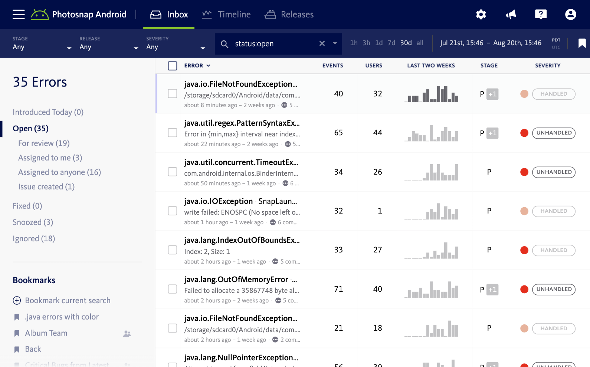Open the help question mark icon

click(541, 14)
